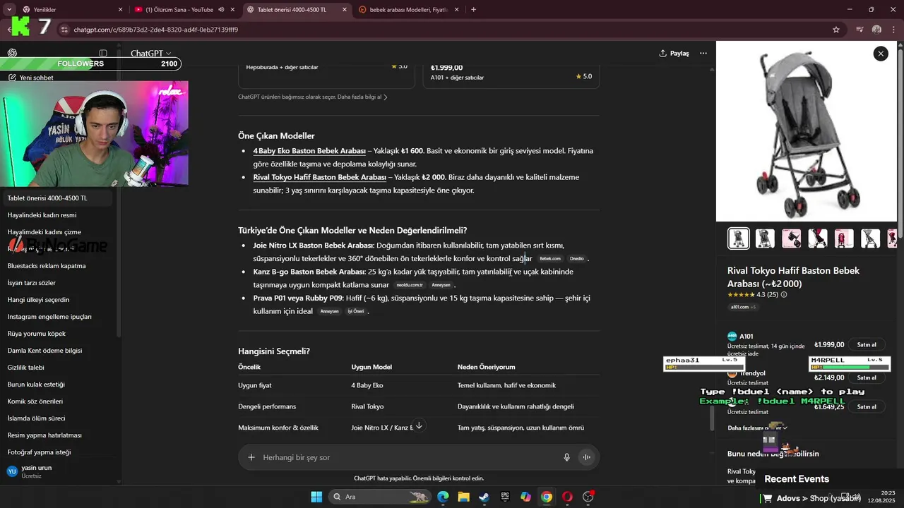Open the Gizlilik talebi chat
This screenshot has width=904, height=508.
coord(57,368)
